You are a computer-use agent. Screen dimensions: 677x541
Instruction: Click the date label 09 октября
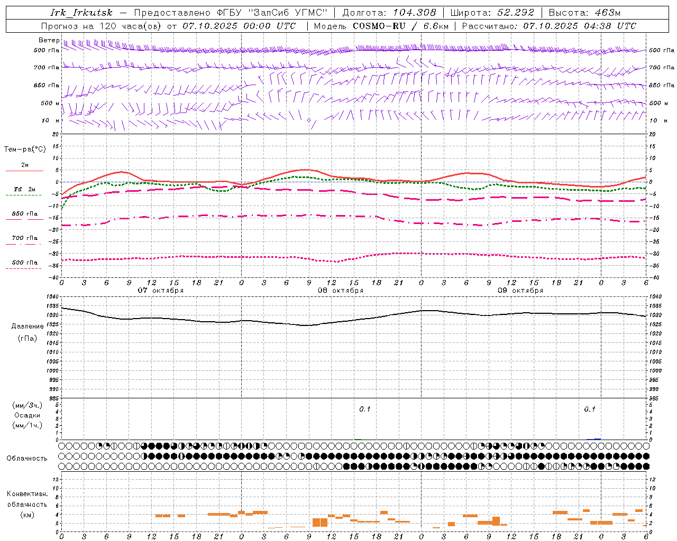click(x=520, y=290)
